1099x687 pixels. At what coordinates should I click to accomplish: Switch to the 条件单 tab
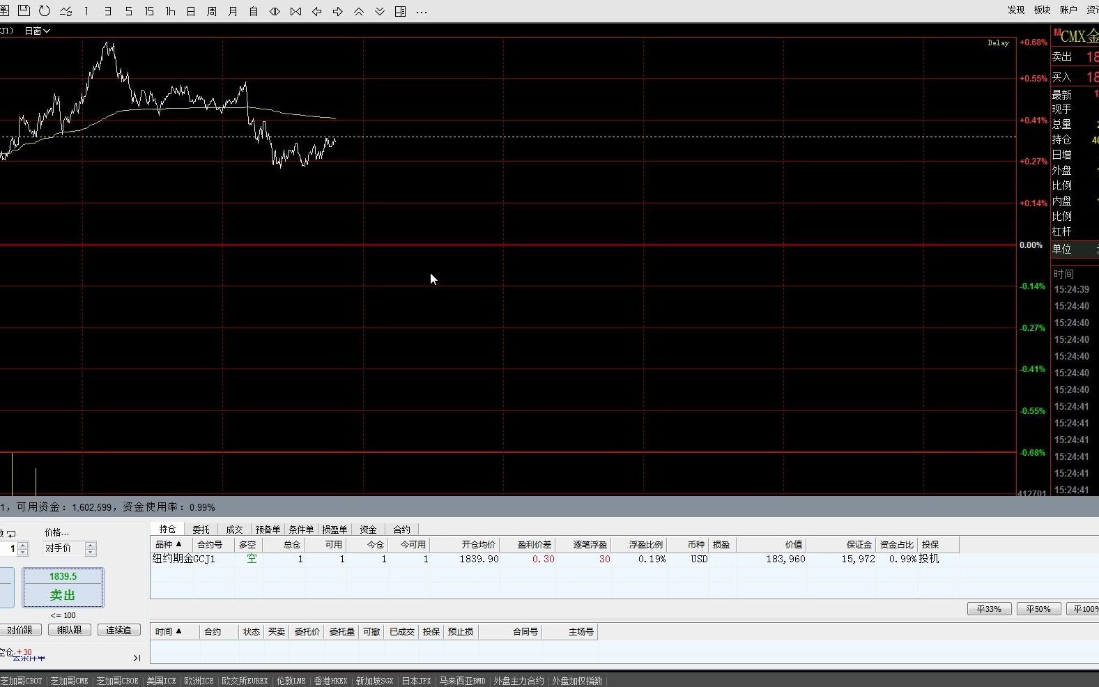click(x=301, y=530)
